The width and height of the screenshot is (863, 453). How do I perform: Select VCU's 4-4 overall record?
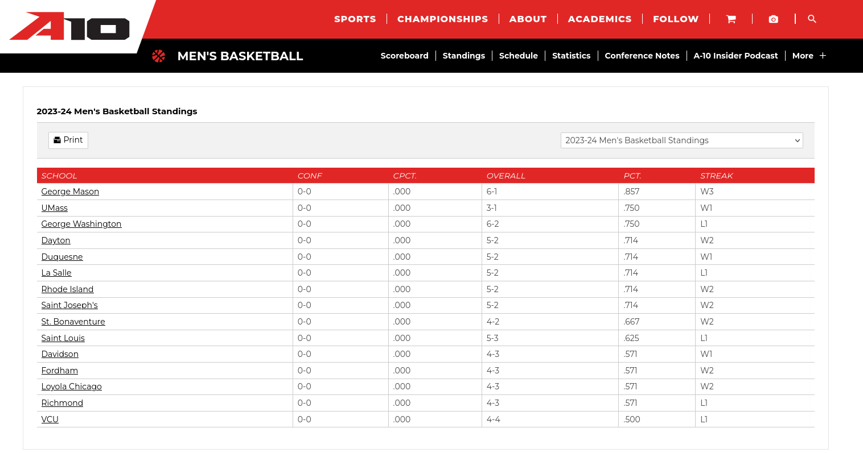pos(494,419)
